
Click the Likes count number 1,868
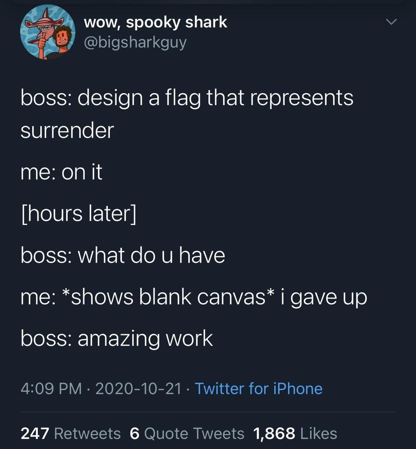(x=274, y=433)
